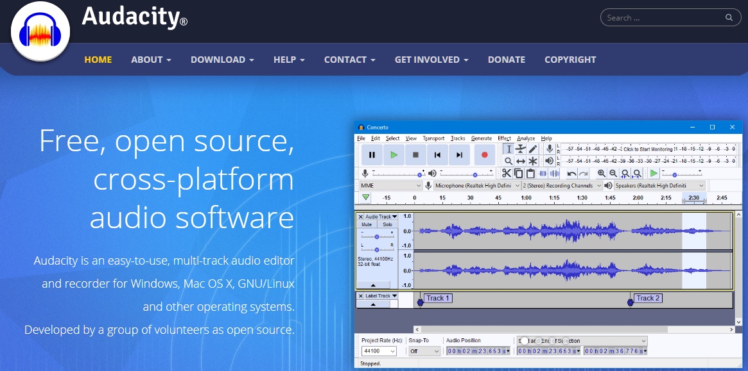Open the Label Track dropdown menu

381,296
